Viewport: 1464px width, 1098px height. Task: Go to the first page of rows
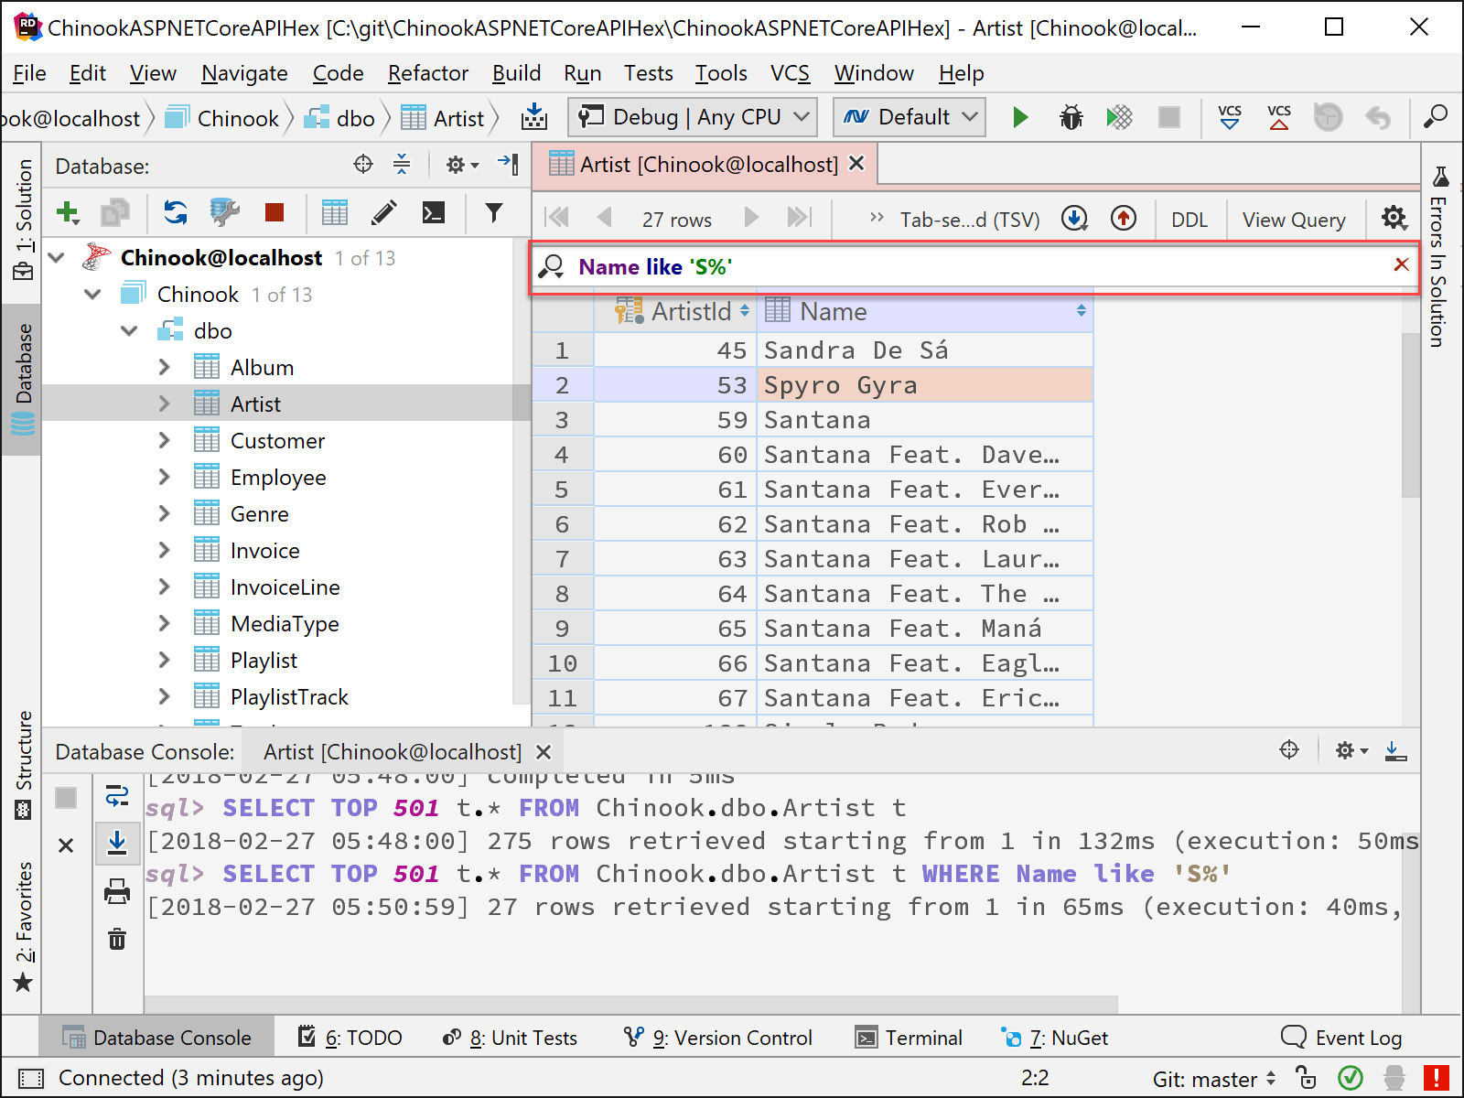pos(556,218)
